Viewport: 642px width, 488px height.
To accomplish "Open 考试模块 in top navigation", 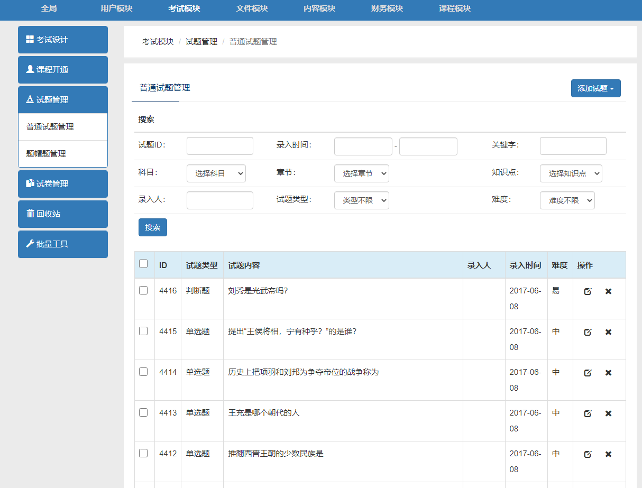I will click(184, 8).
